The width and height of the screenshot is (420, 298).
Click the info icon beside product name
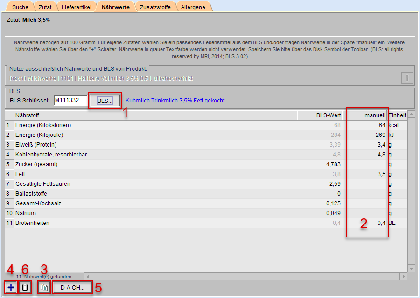click(x=407, y=78)
